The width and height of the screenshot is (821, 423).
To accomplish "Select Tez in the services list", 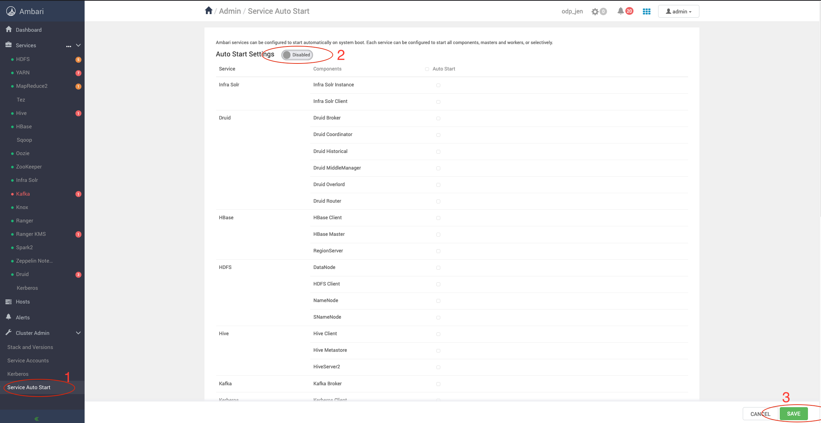I will [x=21, y=100].
